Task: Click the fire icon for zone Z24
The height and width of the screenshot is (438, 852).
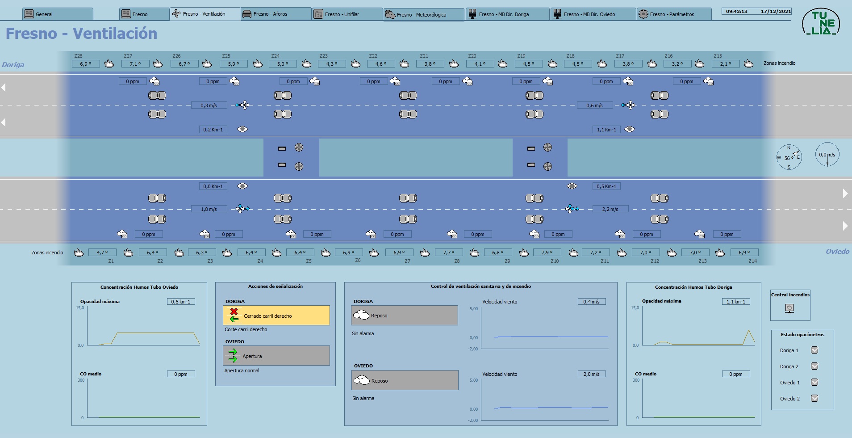Action: 306,63
